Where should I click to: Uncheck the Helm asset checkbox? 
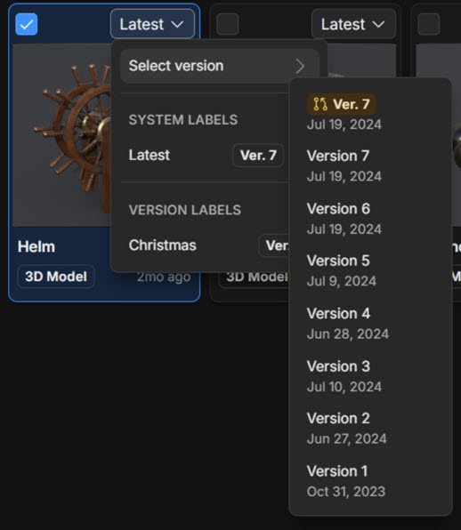(x=27, y=24)
